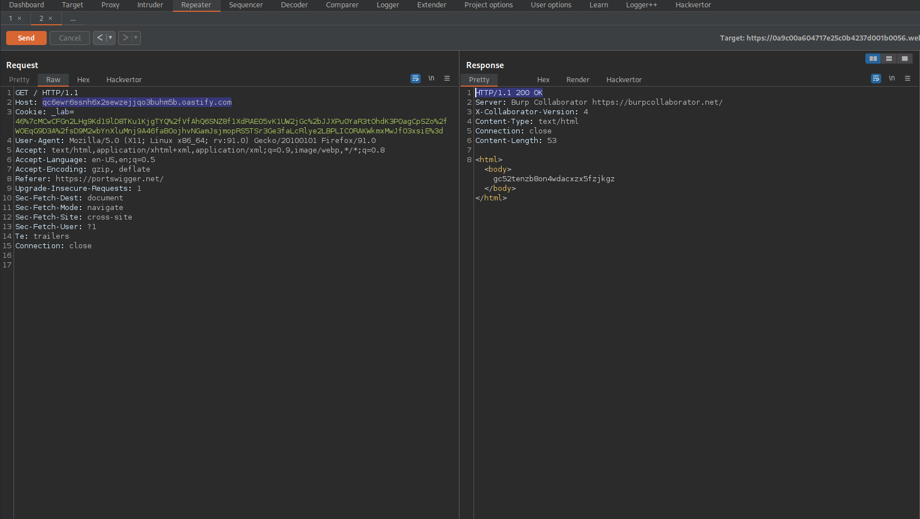Go back in request history arrow
The width and height of the screenshot is (920, 519).
[x=100, y=38]
